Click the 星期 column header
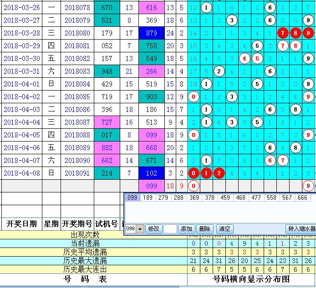Screen dimensions: 316x288 (x=51, y=223)
